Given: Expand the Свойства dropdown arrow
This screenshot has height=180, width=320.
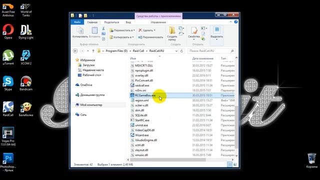Looking at the screenshot, I should [194, 39].
